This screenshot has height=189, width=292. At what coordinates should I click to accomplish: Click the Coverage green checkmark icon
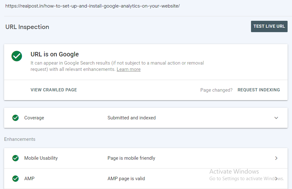pyautogui.click(x=15, y=118)
